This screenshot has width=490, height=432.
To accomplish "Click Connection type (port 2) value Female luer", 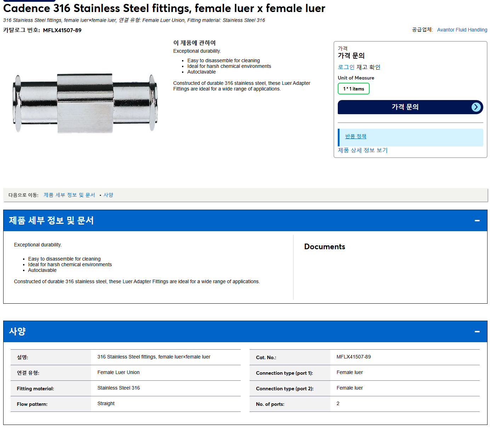I will [x=350, y=388].
